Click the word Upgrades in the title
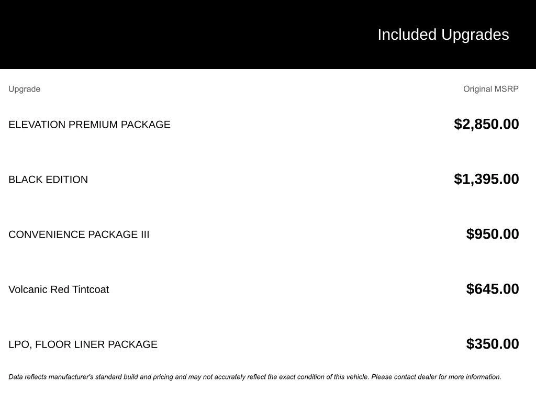This screenshot has width=536, height=402. coord(475,35)
